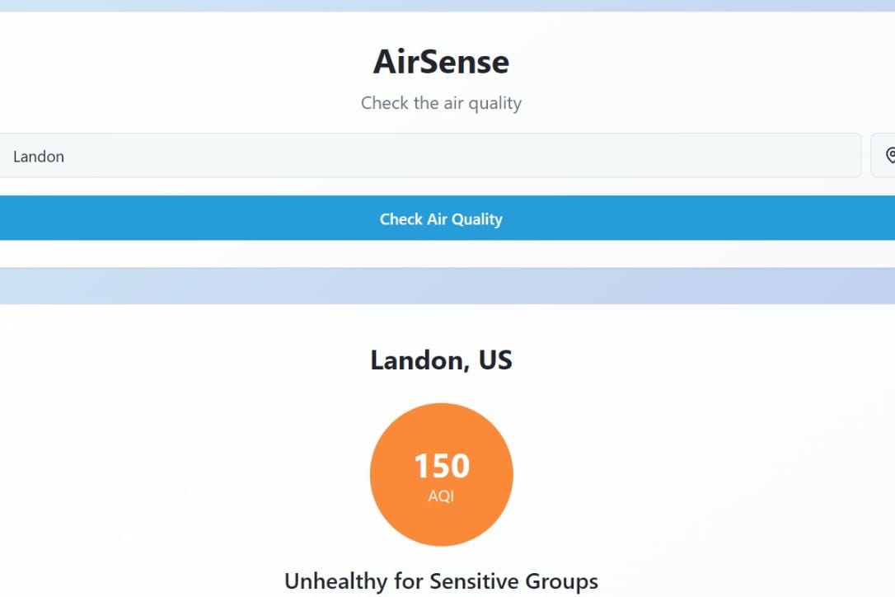Click the word 'quality' in the subtitle
The height and width of the screenshot is (597, 895).
tap(494, 104)
